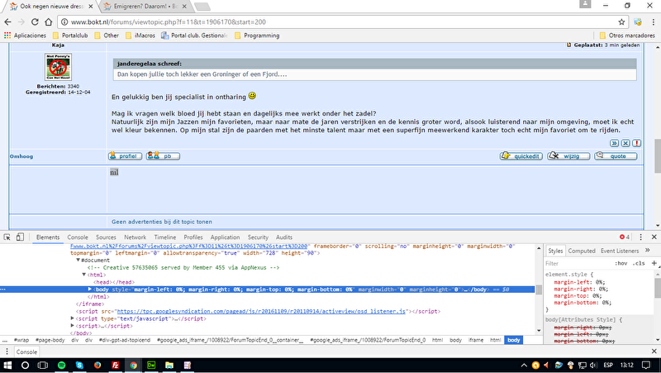Screen dimensions: 661x373
Task: Open Kaja's profiel button
Action: coord(126,156)
